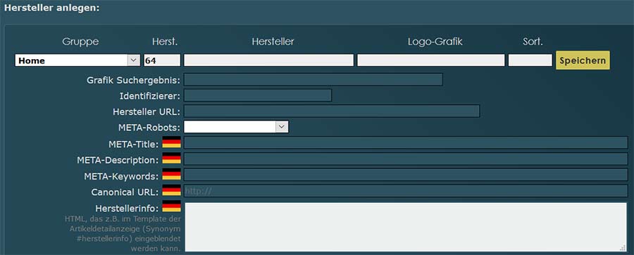Click the 'Gruppe' column label
Image resolution: width=634 pixels, height=255 pixels.
click(x=80, y=42)
